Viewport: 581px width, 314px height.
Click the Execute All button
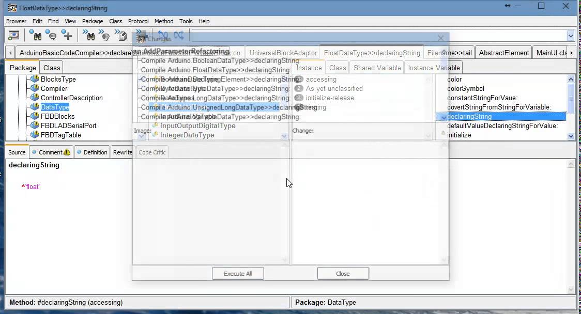click(238, 274)
